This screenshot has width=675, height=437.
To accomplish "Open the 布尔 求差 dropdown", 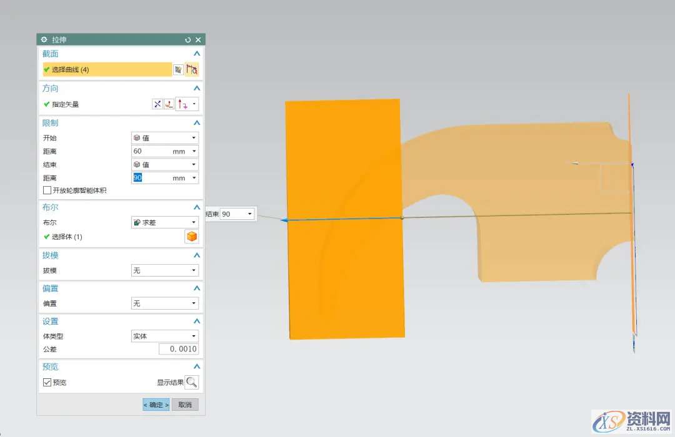I will pyautogui.click(x=165, y=222).
